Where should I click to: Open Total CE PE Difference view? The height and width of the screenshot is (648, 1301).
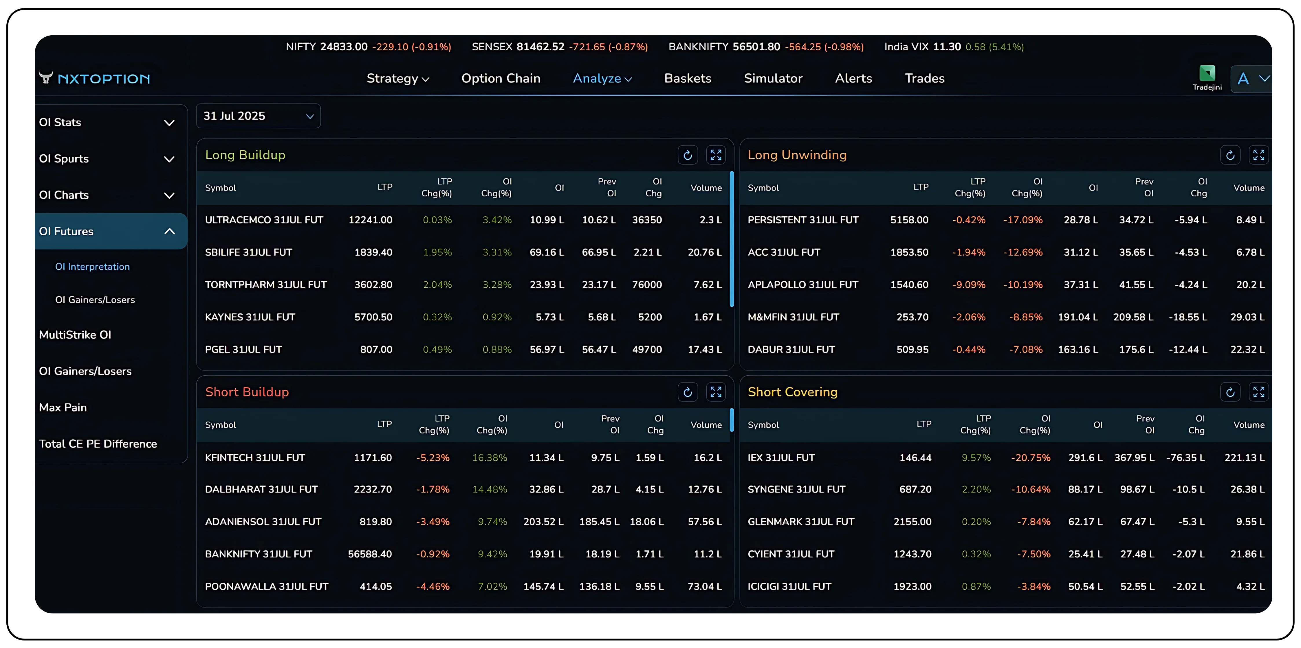[98, 444]
